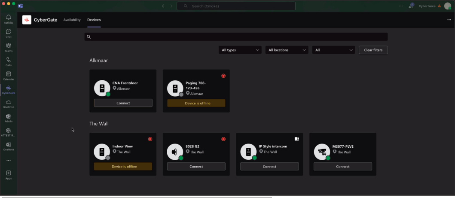Open CyberGate tab more options ellipsis
Screen dimensions: 455x198
pyautogui.click(x=449, y=20)
